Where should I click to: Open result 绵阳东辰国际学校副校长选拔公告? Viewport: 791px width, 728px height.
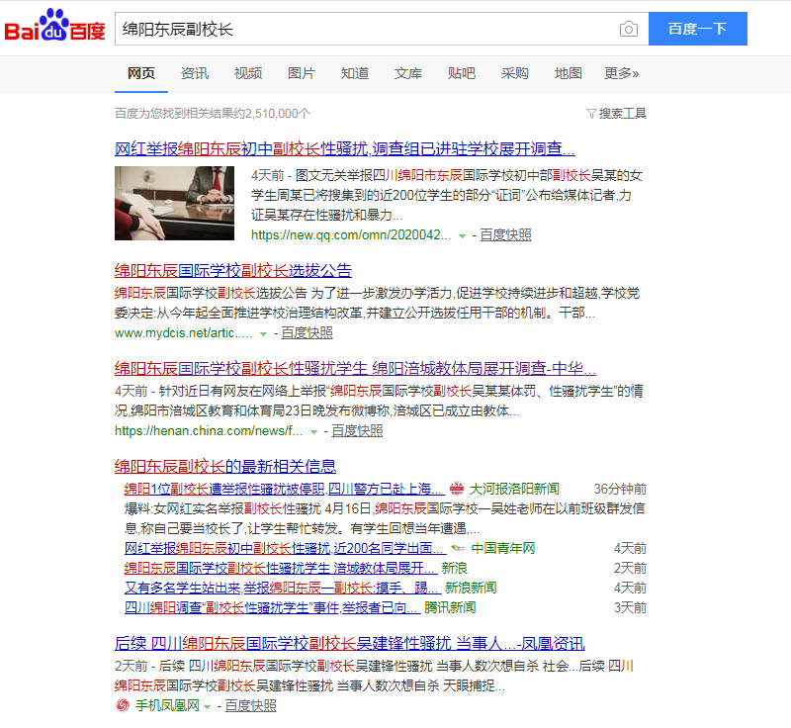point(233,270)
